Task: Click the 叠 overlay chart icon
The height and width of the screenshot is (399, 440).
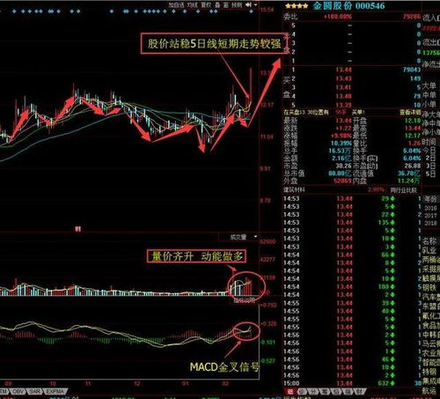Action: pyautogui.click(x=217, y=5)
